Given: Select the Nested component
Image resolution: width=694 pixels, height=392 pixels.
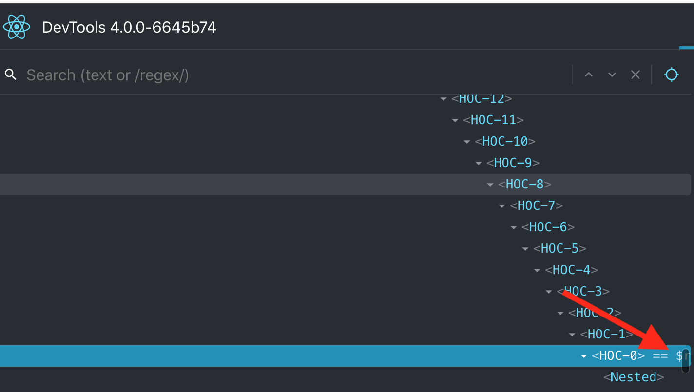Looking at the screenshot, I should [x=634, y=376].
